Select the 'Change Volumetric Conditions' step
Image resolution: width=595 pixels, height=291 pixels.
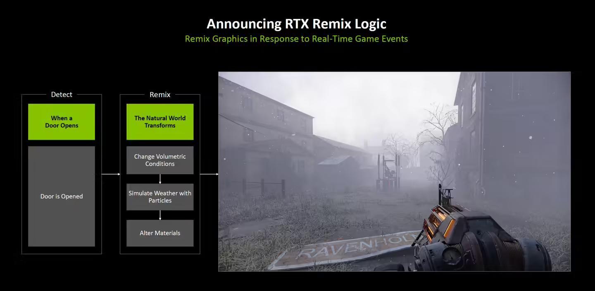160,160
